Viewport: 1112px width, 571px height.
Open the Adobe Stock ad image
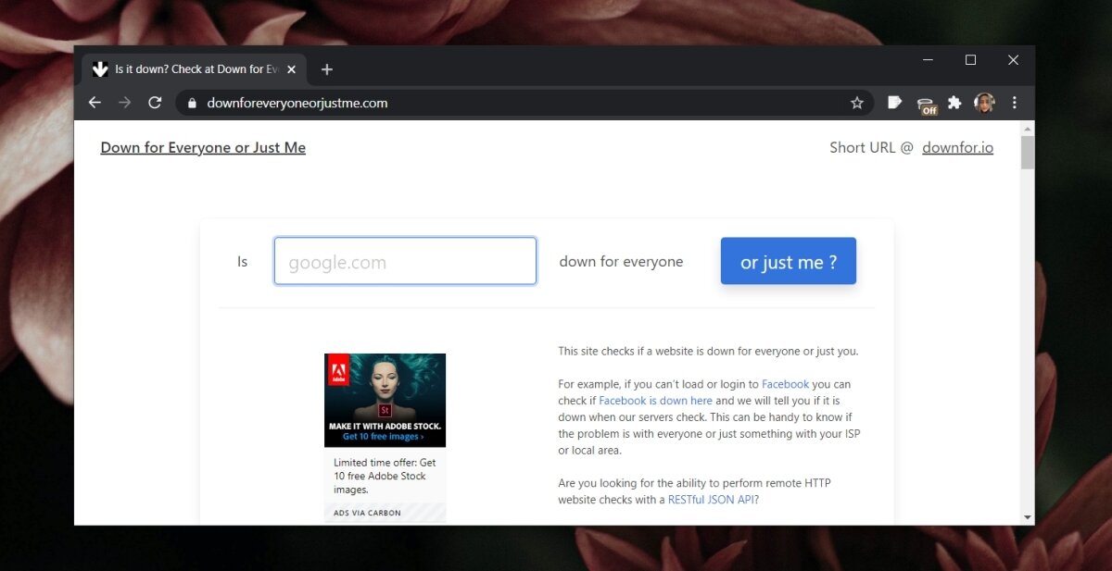[x=385, y=400]
